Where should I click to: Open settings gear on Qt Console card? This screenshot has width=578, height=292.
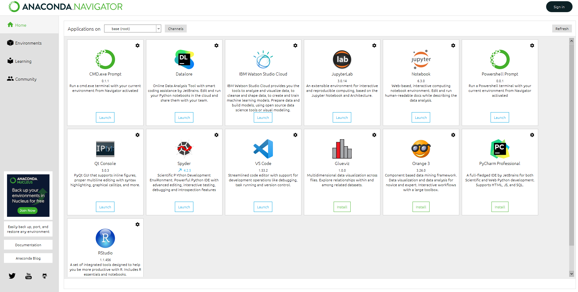138,135
